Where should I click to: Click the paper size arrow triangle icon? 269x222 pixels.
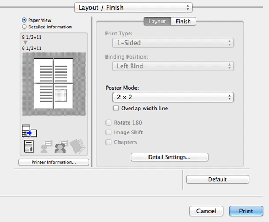pyautogui.click(x=25, y=42)
